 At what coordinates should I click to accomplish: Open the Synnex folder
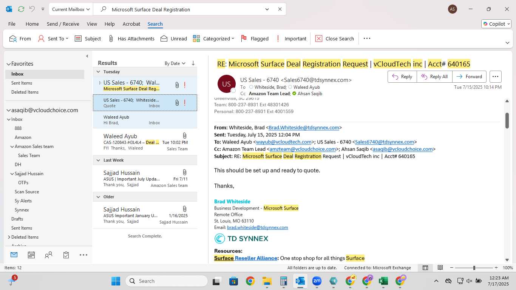22,210
